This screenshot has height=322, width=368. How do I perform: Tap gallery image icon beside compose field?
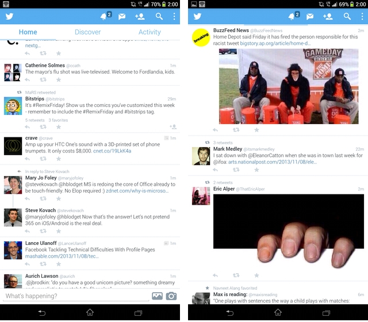click(x=157, y=296)
